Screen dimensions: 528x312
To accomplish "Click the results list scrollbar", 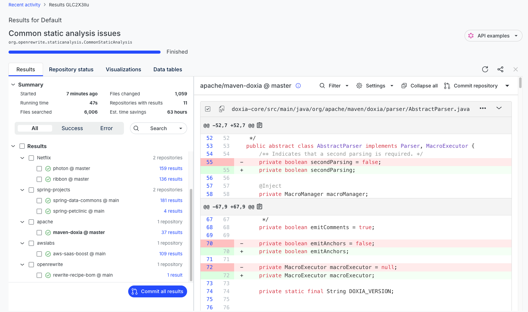I will click(191, 235).
